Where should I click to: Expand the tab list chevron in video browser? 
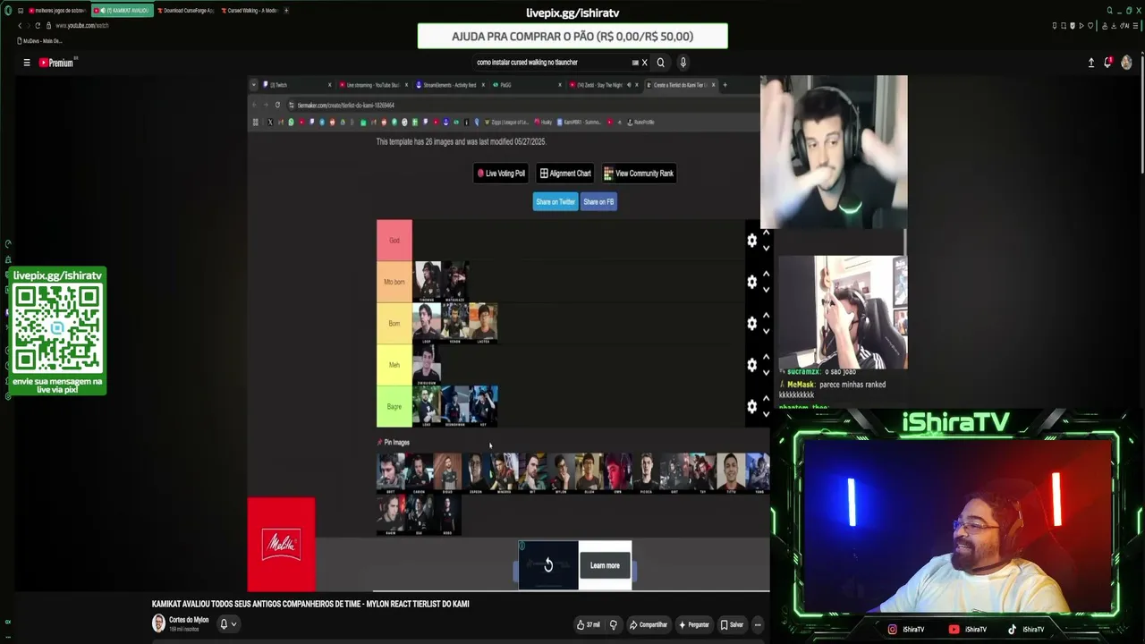point(254,85)
